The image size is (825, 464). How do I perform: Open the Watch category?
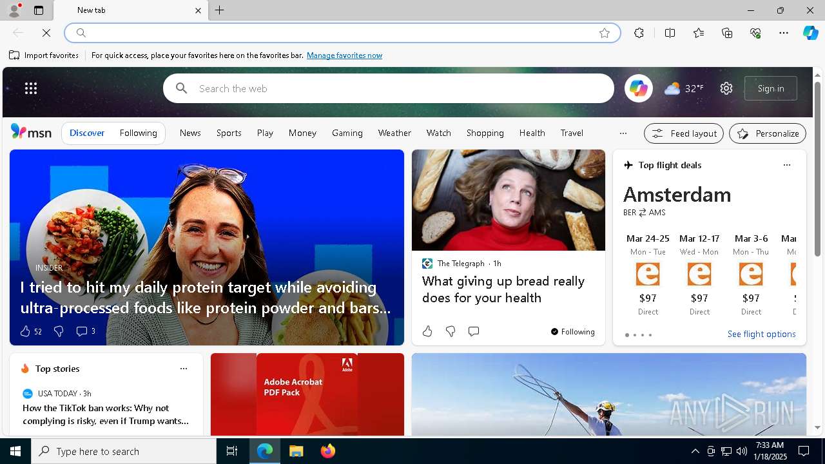tap(438, 133)
